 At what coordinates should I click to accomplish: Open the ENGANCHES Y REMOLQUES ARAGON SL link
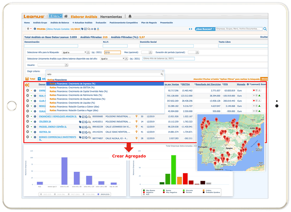click(x=58, y=117)
